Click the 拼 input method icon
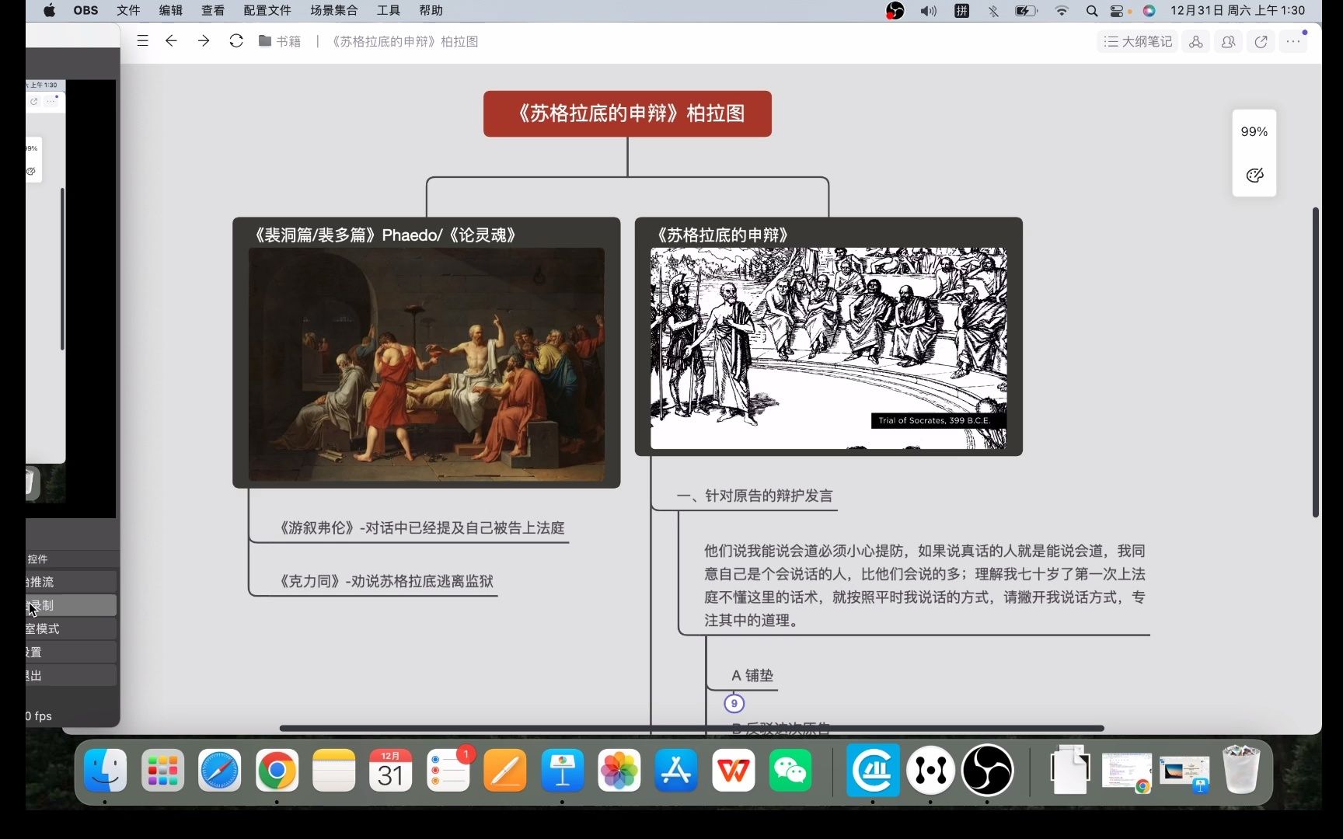The width and height of the screenshot is (1343, 839). pos(961,11)
